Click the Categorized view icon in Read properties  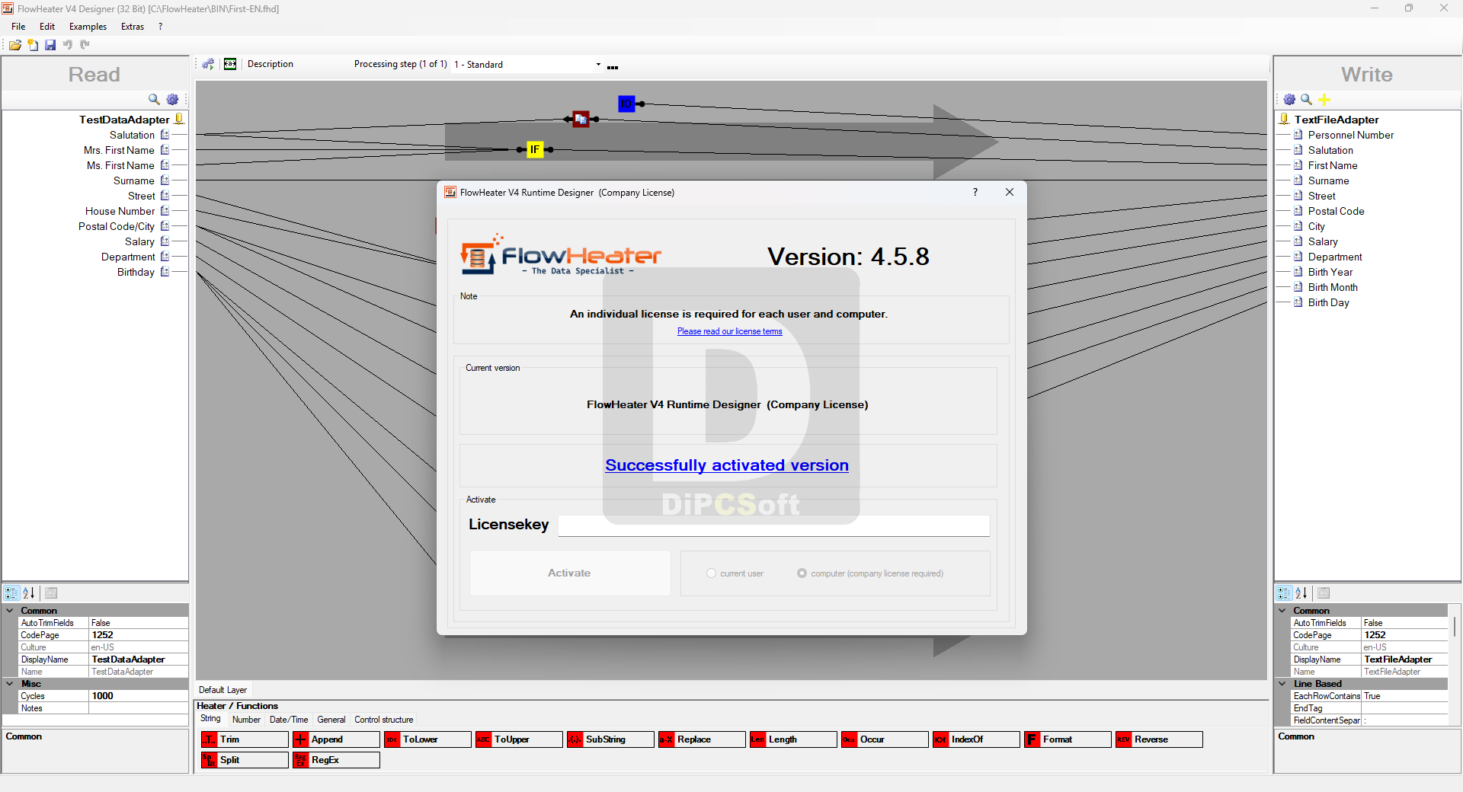pos(11,592)
